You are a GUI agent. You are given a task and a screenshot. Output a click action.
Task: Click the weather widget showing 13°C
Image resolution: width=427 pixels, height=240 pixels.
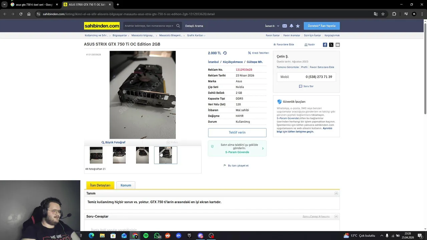coord(359,236)
